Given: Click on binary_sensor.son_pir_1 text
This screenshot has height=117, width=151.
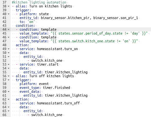Looking at the screenshot, I should pos(115,18).
